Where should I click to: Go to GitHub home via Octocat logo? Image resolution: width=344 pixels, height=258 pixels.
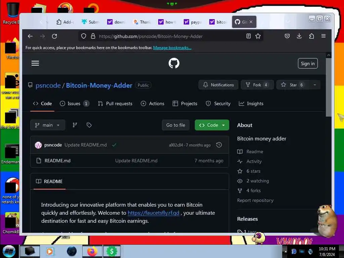pos(174,63)
